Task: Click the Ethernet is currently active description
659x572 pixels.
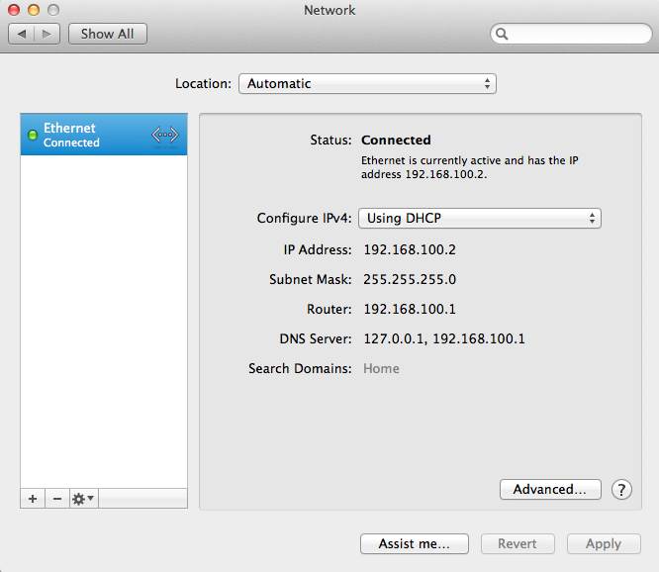Action: coord(469,167)
